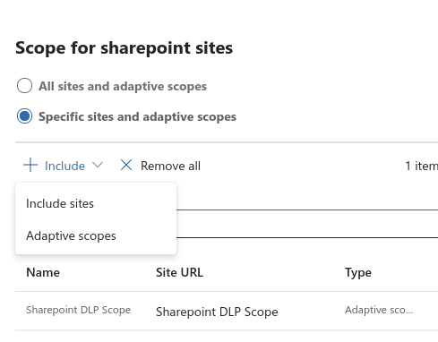This screenshot has width=438, height=342.
Task: Click the Type column header
Action: click(358, 273)
